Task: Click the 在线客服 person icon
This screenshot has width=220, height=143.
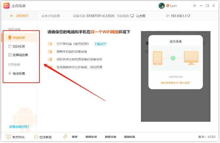Action: click(36, 137)
